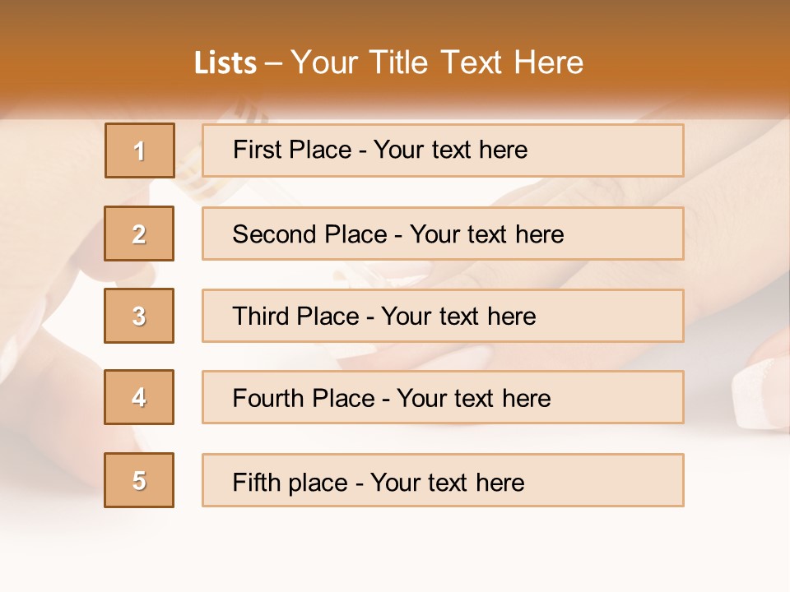
Task: Click the "First Place - Your text here" box
Action: [443, 150]
